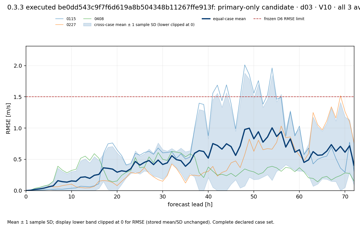Image resolution: width=360 pixels, height=227 pixels.
Task: Click the 10 x-axis tick label
Action: 72,197
